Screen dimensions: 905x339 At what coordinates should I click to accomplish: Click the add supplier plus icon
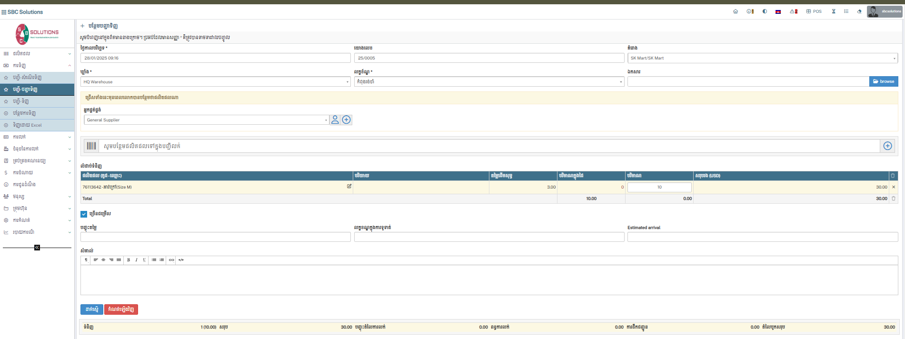pyautogui.click(x=347, y=120)
